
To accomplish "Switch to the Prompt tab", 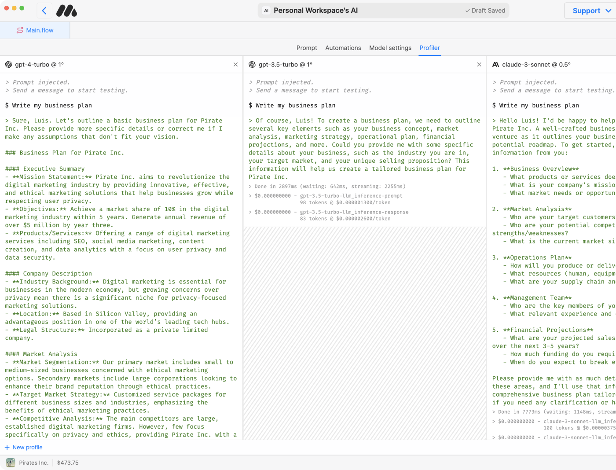I will (307, 48).
